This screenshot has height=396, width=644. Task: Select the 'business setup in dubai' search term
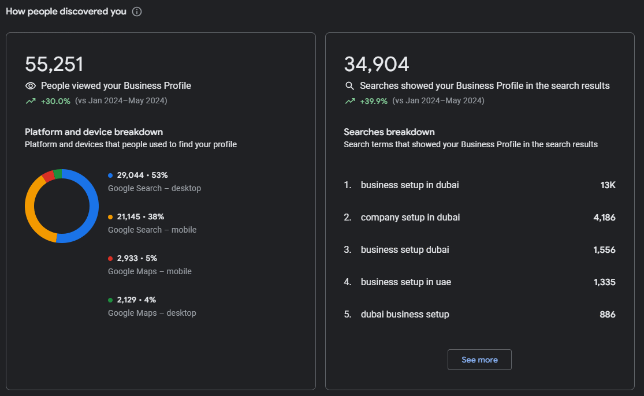[x=410, y=185]
